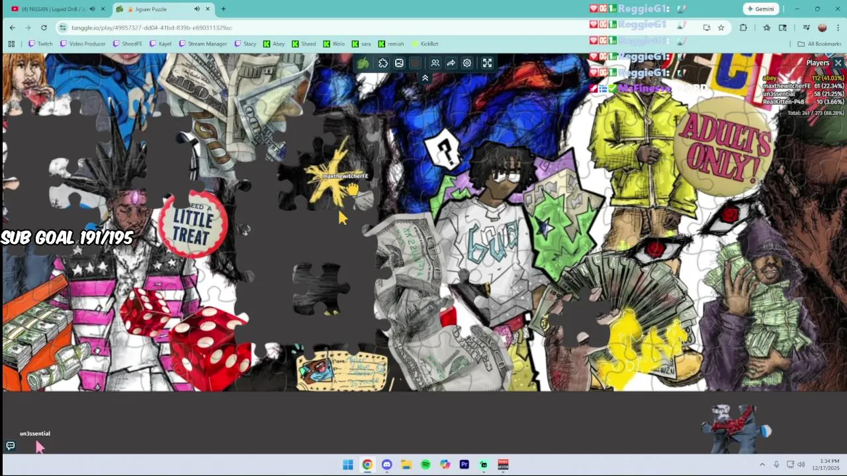Screen dimensions: 847x476
Task: Close the Players panel
Action: pyautogui.click(x=838, y=63)
